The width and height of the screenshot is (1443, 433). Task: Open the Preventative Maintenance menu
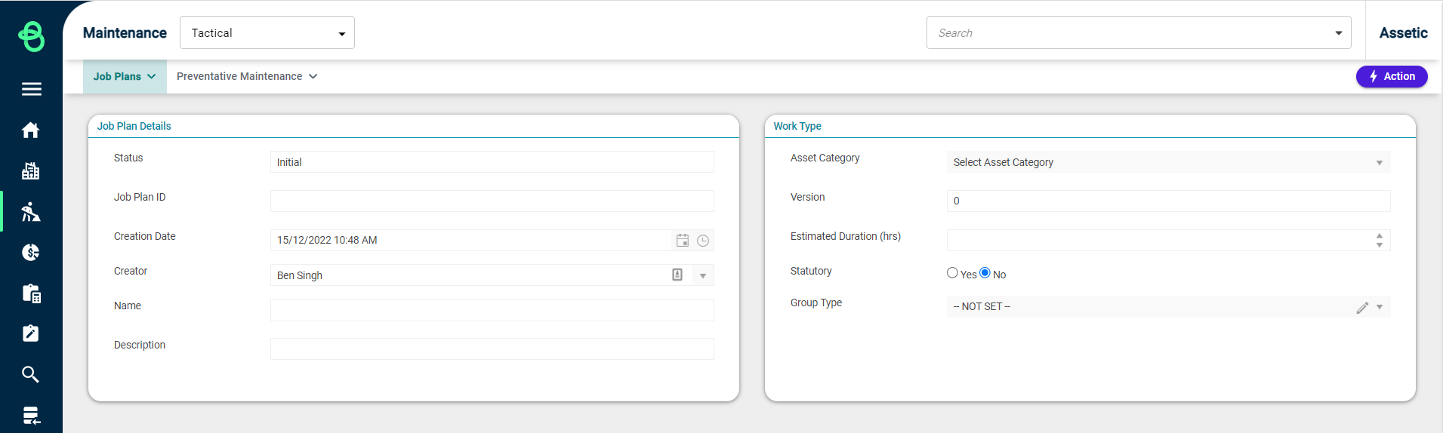[247, 76]
